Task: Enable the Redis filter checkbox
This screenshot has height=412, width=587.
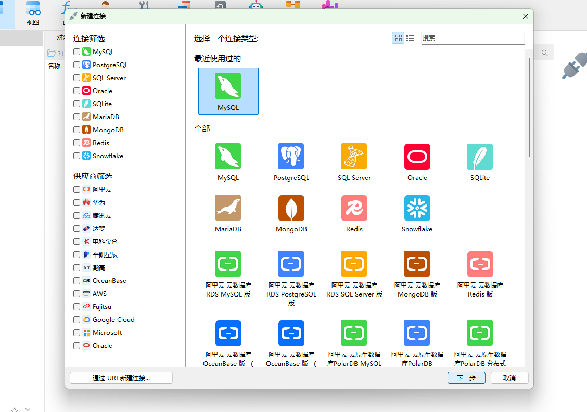Action: pos(76,143)
